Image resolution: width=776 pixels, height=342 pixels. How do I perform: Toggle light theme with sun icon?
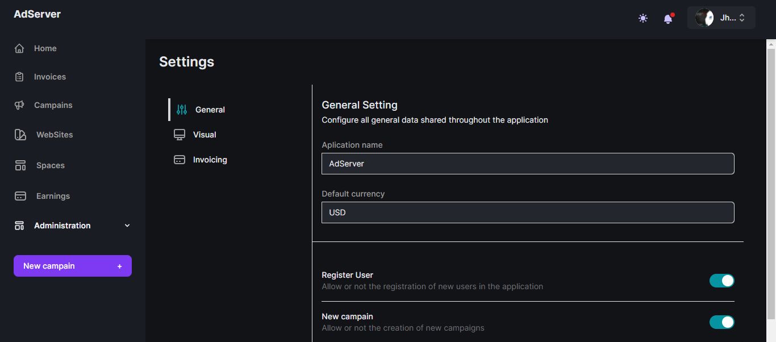643,18
